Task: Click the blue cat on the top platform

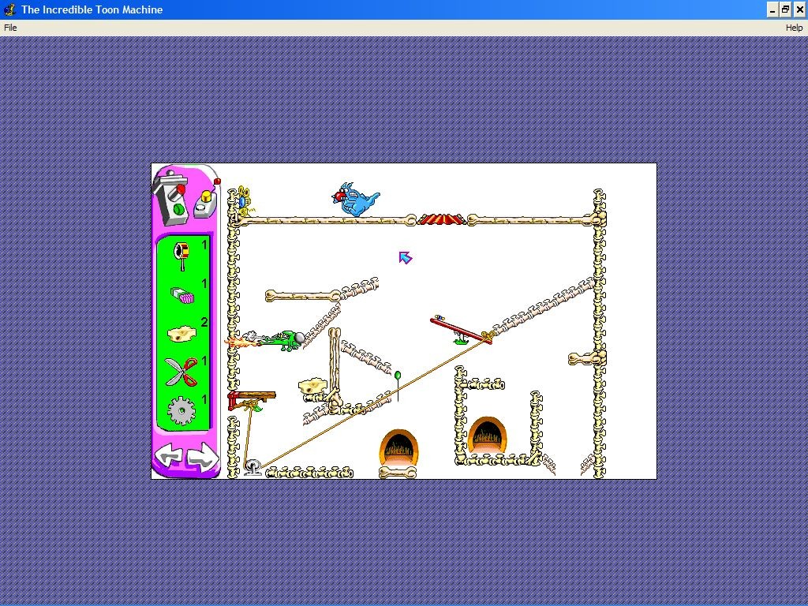Action: pos(356,199)
